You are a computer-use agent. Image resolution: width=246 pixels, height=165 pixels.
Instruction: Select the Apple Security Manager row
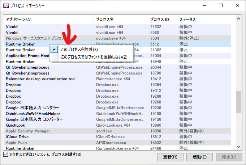28,131
